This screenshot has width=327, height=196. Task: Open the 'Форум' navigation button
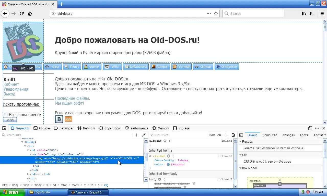tap(92, 67)
